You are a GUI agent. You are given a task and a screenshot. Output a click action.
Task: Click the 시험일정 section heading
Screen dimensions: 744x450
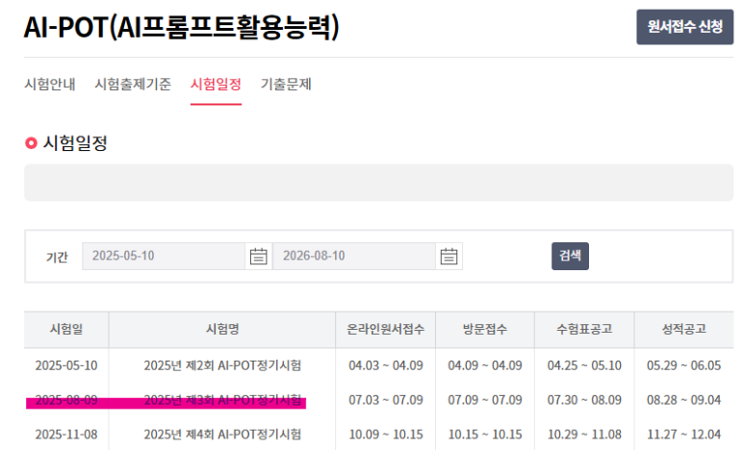(75, 142)
